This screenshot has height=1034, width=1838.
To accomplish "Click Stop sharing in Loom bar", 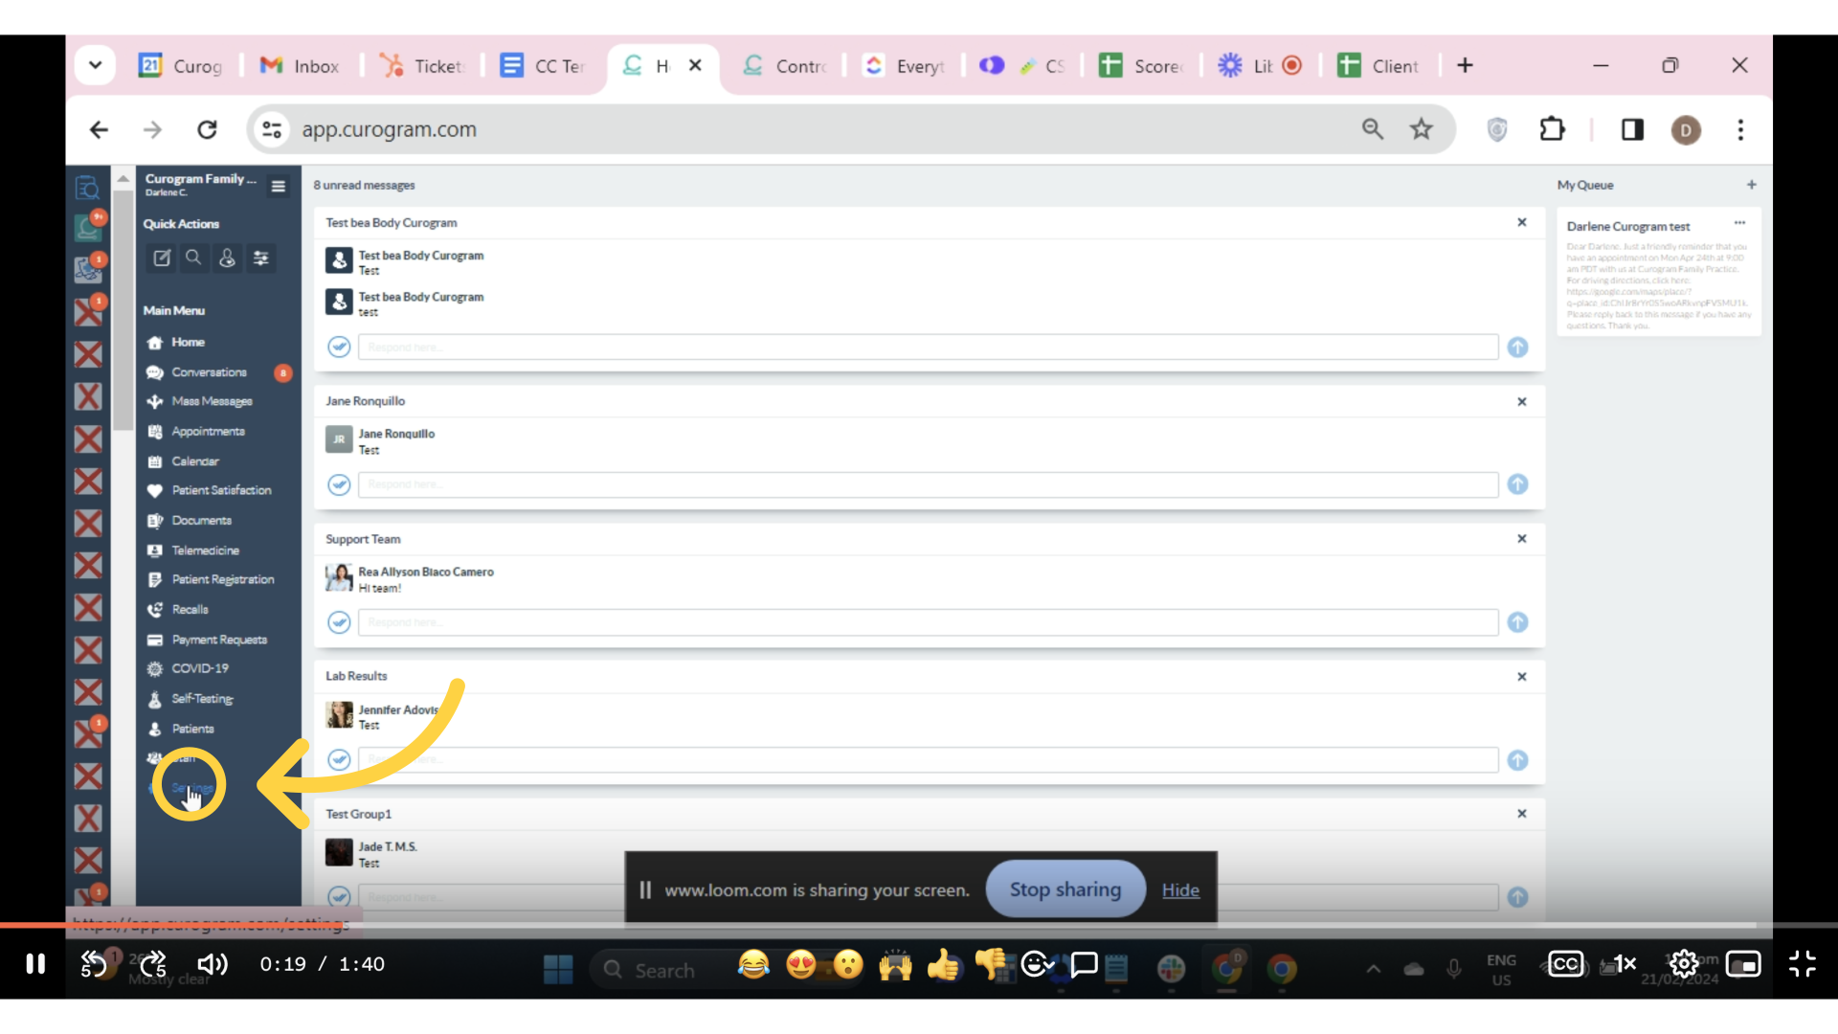I will pyautogui.click(x=1065, y=889).
